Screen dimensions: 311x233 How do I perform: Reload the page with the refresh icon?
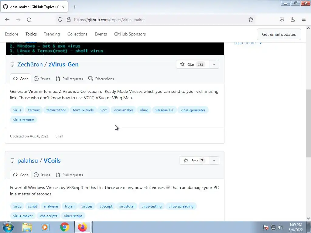[29, 20]
